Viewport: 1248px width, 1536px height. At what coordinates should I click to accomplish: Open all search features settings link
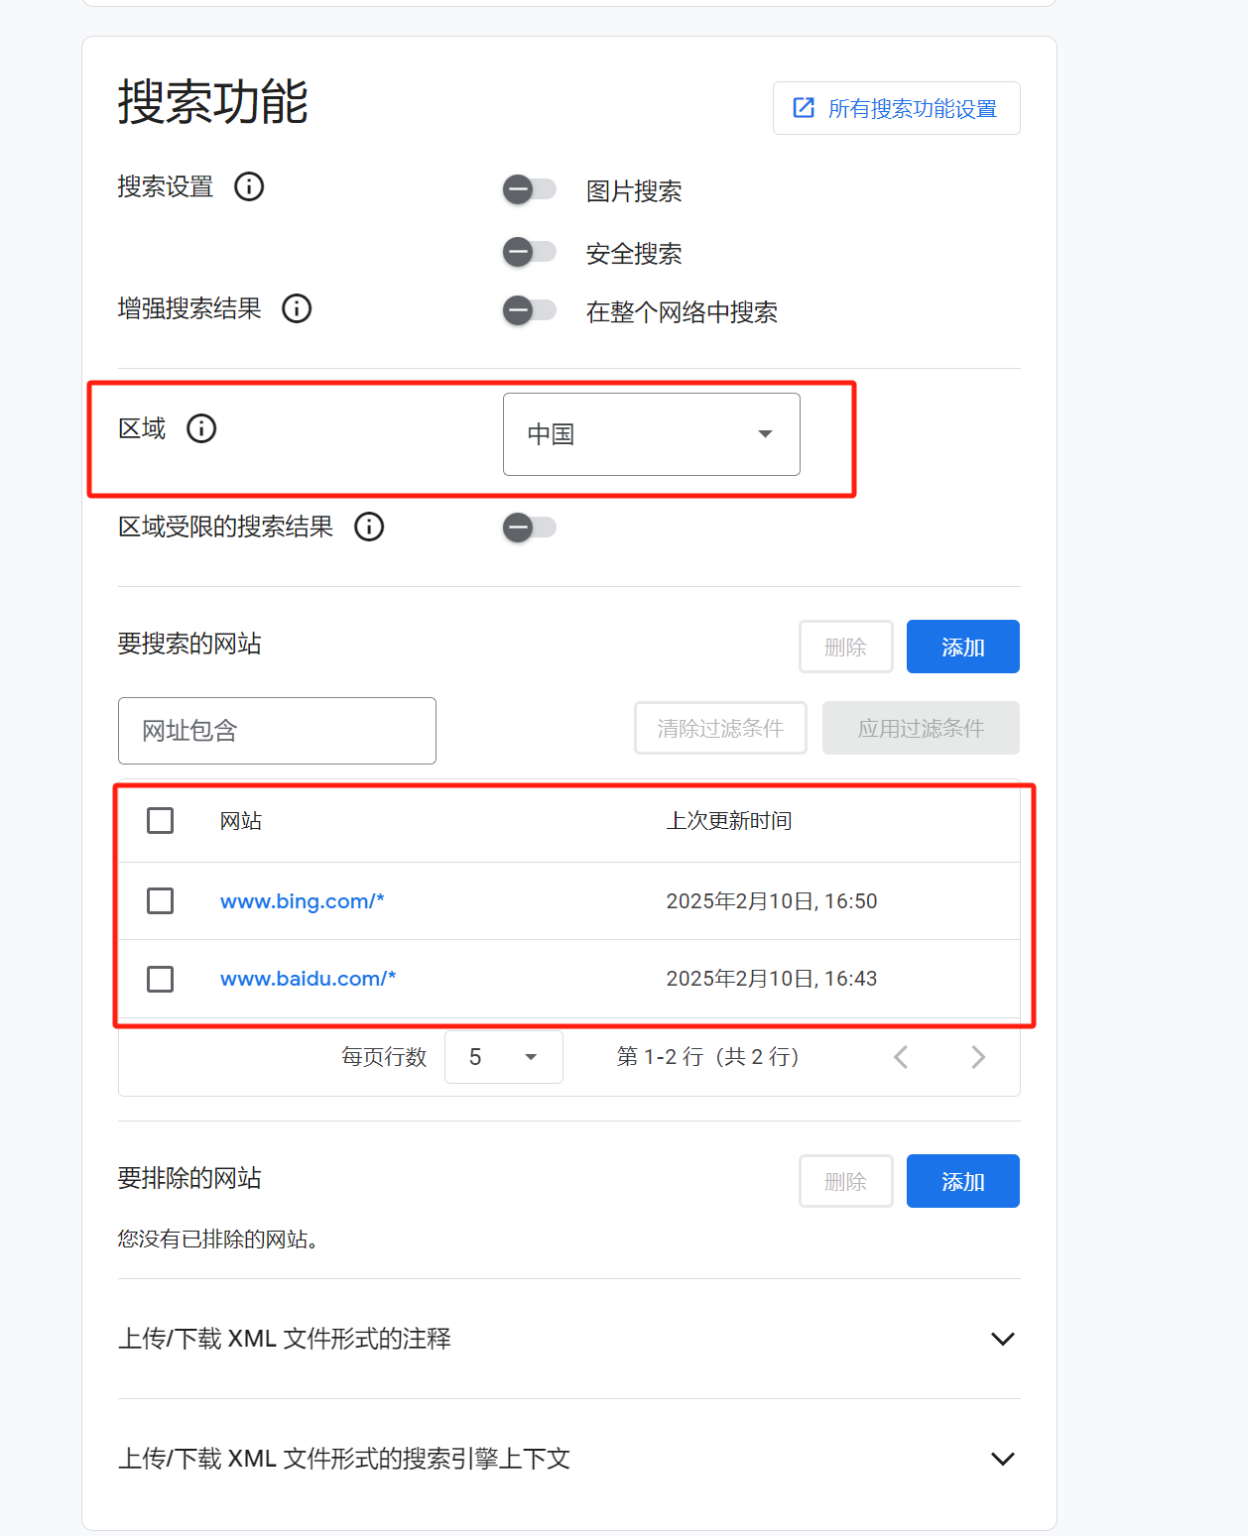(896, 108)
